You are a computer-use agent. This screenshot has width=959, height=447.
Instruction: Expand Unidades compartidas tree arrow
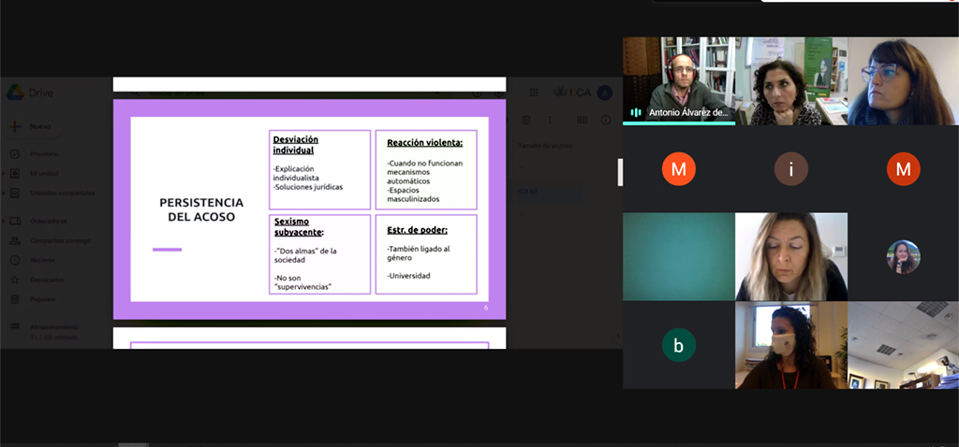coord(3,193)
